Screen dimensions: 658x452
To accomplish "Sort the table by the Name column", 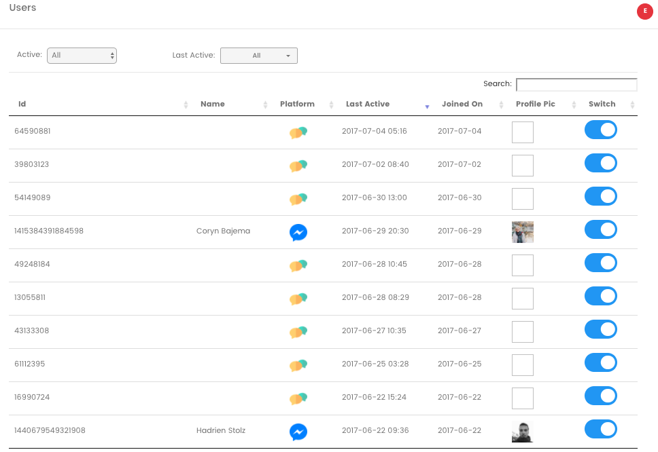I will (212, 104).
